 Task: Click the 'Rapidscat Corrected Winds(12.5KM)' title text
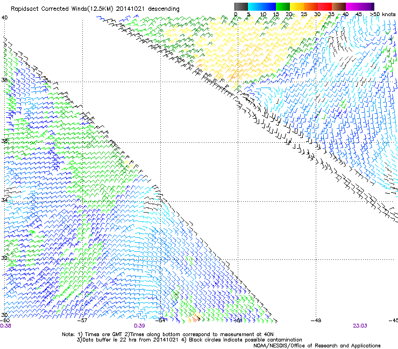pos(62,9)
